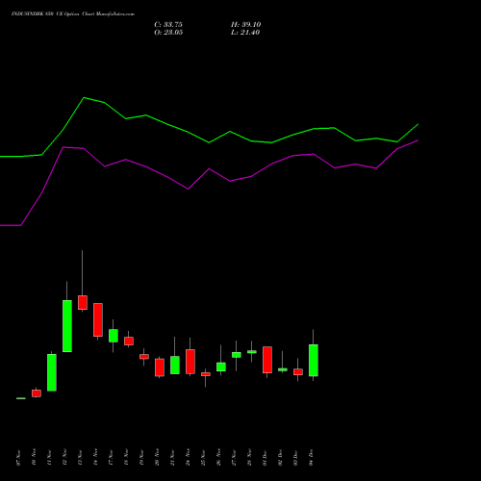The width and height of the screenshot is (481, 481).
Task: Click the long red candle for 14 Nov
Action: (x=98, y=319)
